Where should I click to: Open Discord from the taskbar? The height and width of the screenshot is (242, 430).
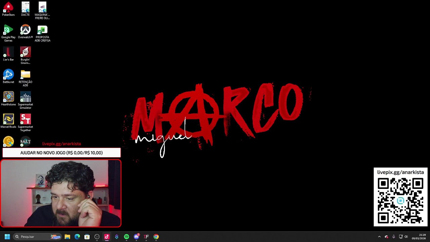point(136,237)
